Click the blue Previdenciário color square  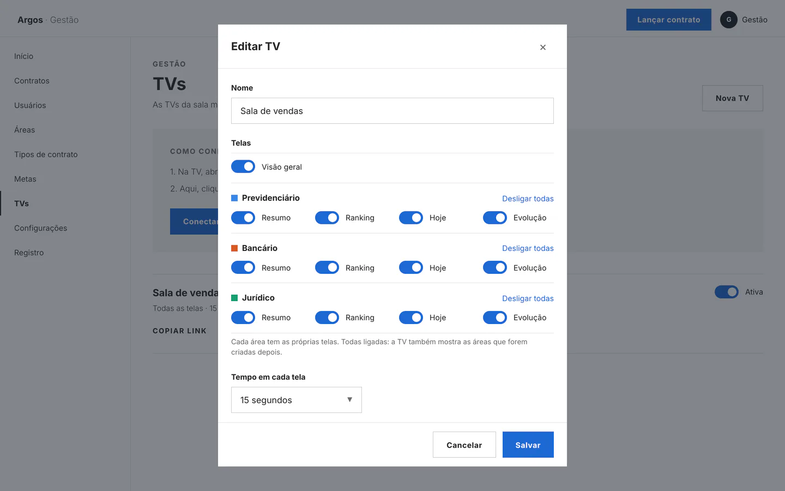[x=234, y=198]
